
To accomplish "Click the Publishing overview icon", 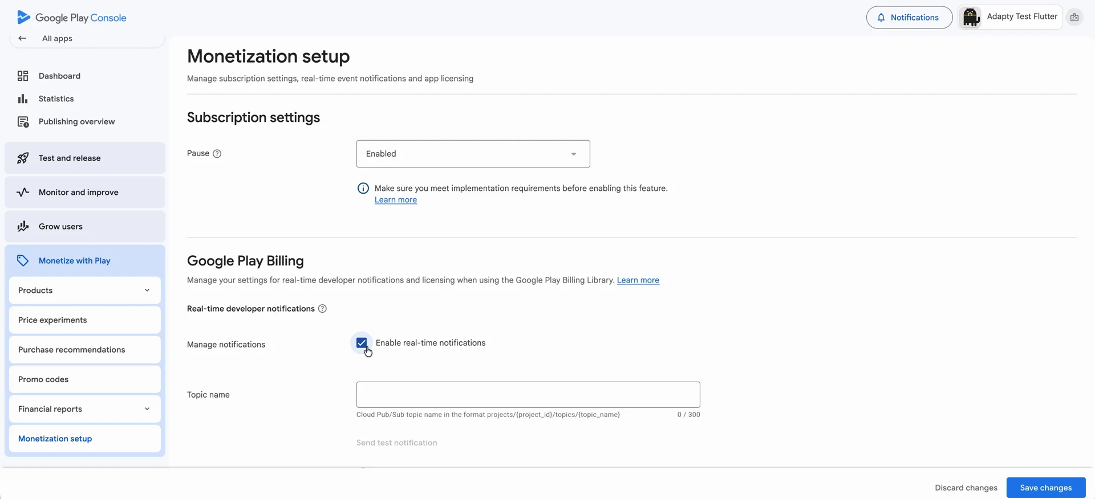I will tap(23, 122).
